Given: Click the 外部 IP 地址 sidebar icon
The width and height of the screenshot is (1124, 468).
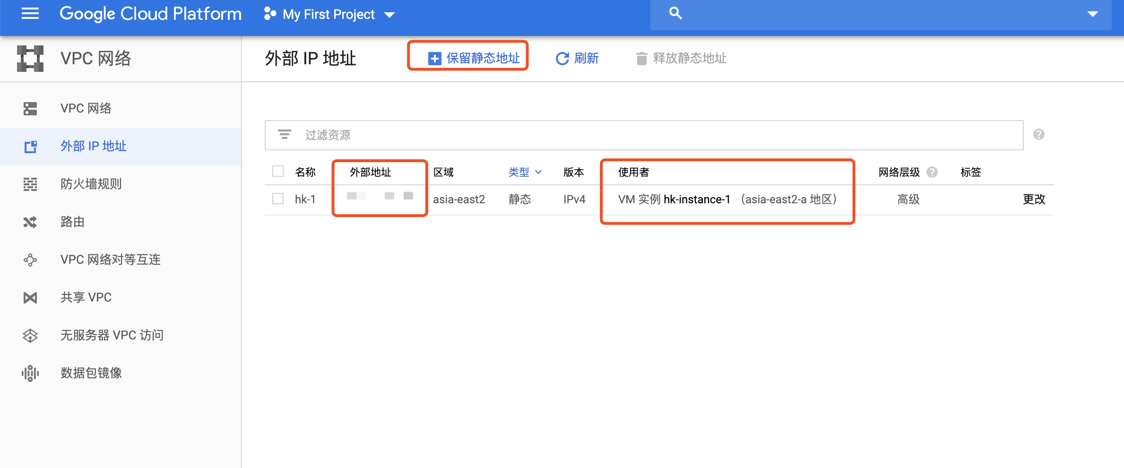Looking at the screenshot, I should [30, 147].
